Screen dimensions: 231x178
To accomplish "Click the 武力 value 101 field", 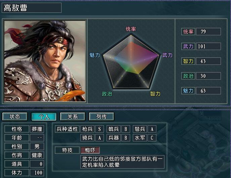I will click(x=208, y=46).
